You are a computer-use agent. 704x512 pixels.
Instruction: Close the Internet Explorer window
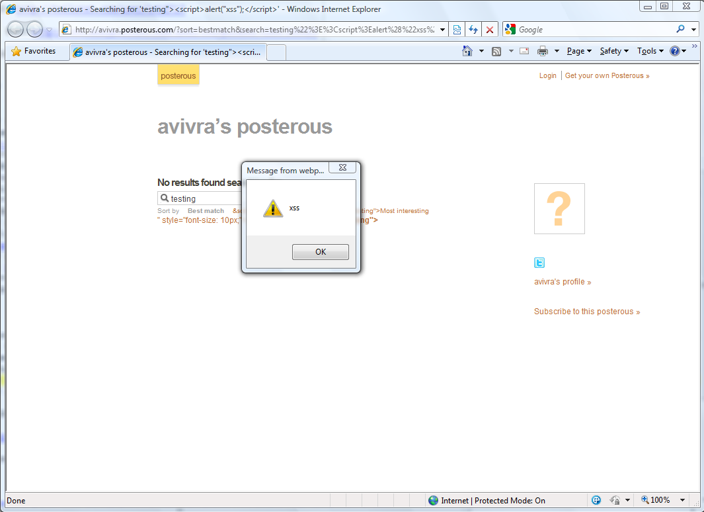tap(687, 7)
